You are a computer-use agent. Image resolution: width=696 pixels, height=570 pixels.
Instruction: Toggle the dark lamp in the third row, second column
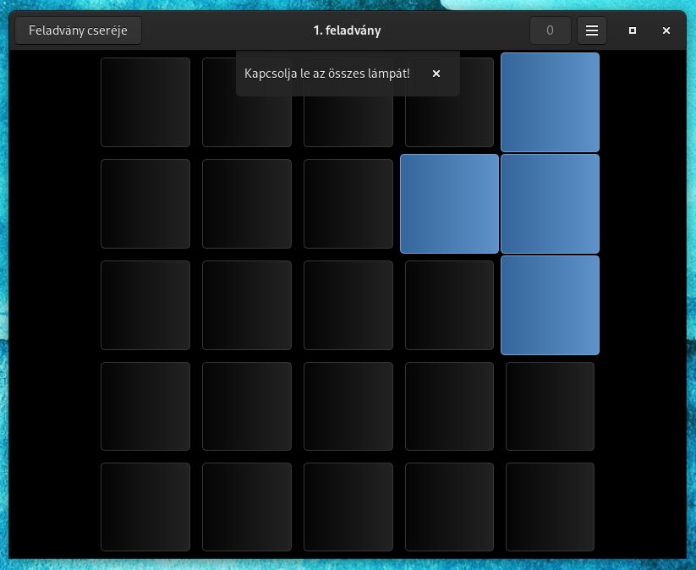(x=247, y=305)
